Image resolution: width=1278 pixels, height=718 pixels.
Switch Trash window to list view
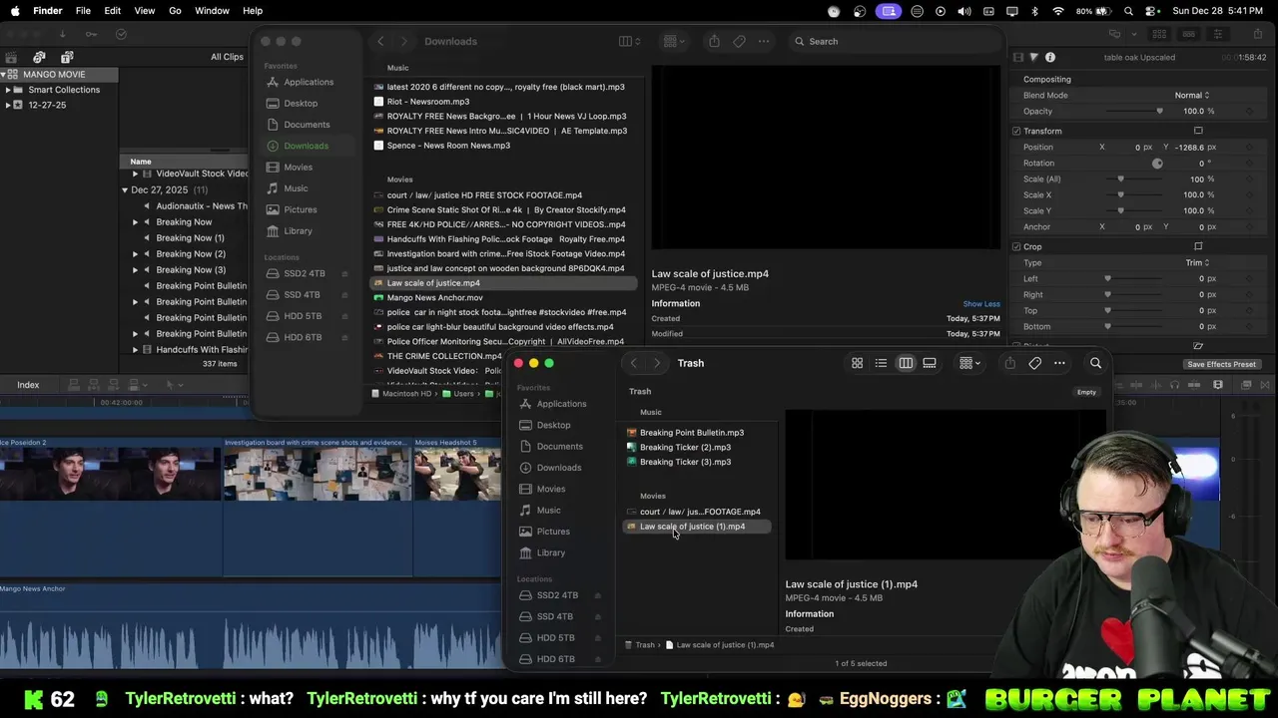pos(881,363)
